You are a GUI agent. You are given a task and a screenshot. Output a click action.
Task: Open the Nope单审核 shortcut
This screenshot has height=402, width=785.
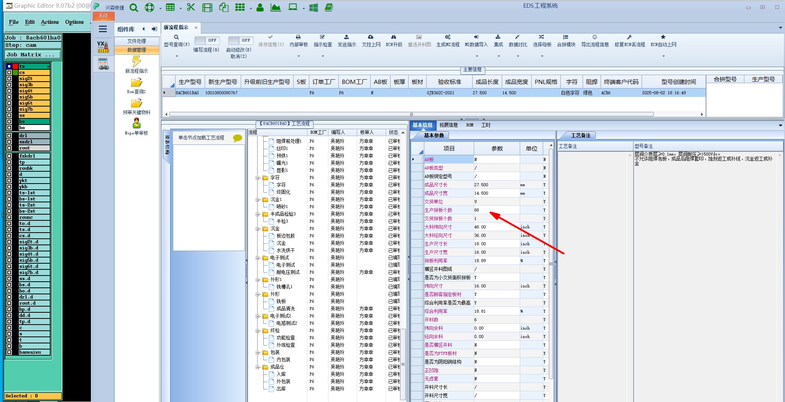[136, 127]
